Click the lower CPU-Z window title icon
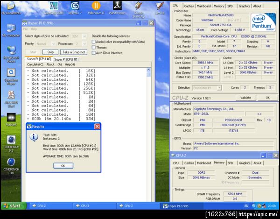This screenshot has width=280, height=219. click(x=173, y=155)
